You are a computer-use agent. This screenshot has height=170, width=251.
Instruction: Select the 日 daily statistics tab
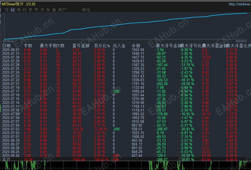13,10
